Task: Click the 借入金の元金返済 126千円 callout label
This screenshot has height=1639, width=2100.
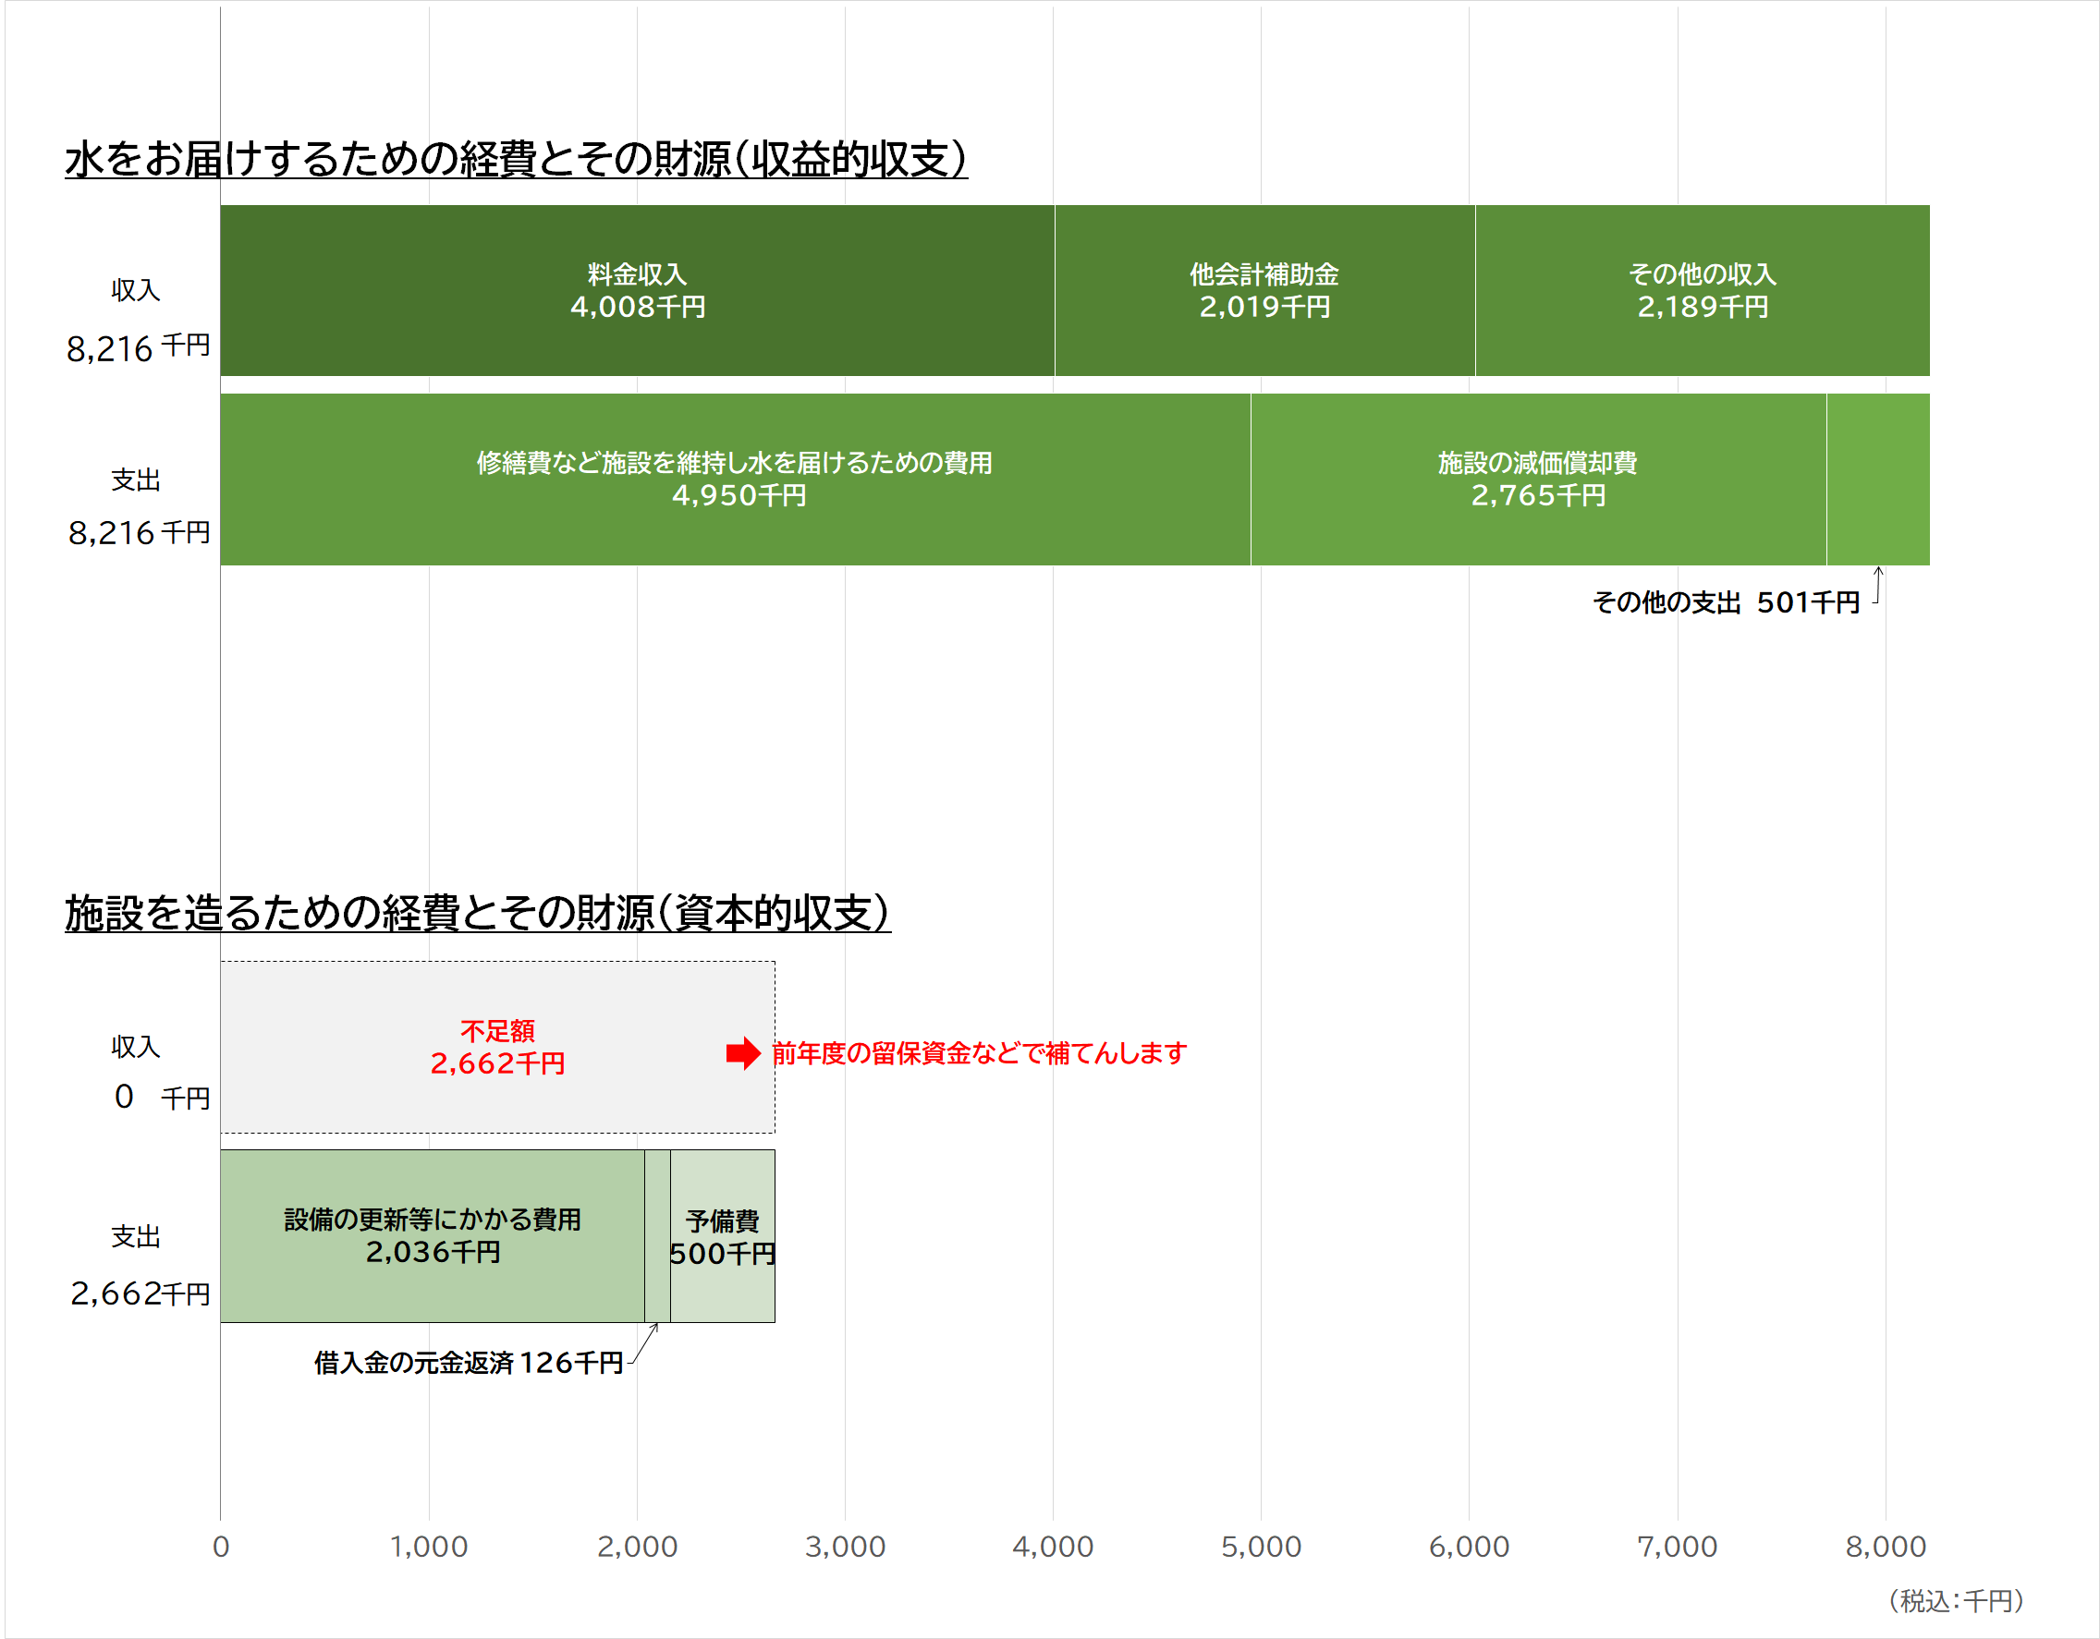Action: (x=469, y=1362)
